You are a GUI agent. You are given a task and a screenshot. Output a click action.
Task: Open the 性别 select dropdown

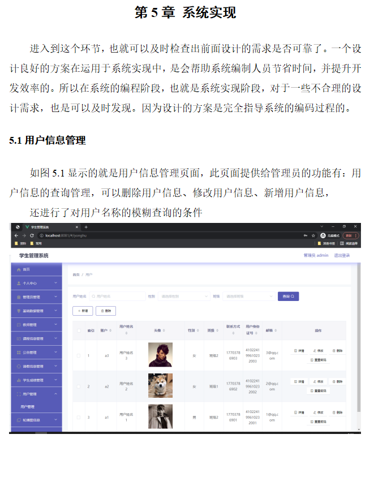tap(184, 296)
